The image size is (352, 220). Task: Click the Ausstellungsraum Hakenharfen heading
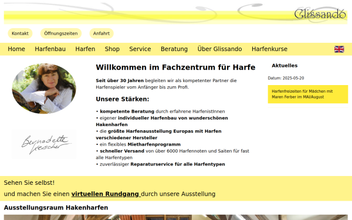(x=56, y=208)
